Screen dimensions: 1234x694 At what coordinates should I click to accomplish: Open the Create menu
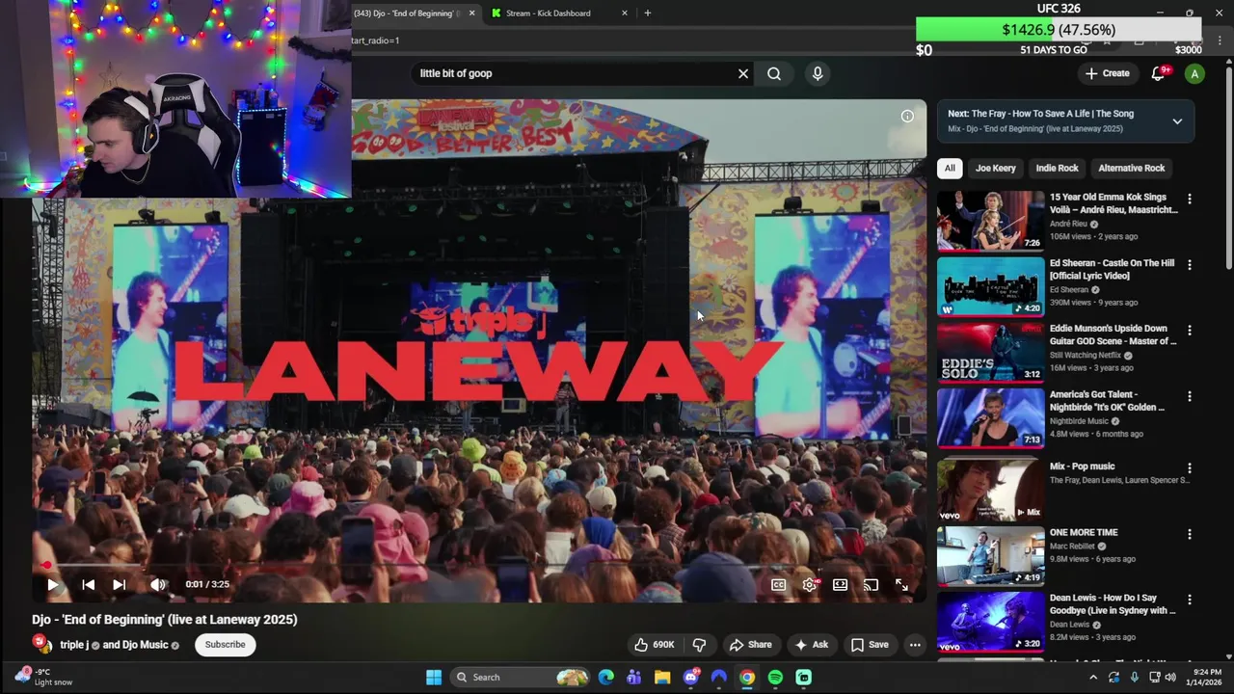[1107, 73]
